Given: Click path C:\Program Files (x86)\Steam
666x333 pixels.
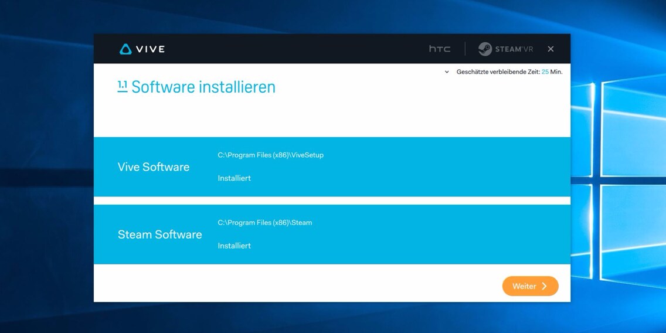Looking at the screenshot, I should [x=264, y=223].
